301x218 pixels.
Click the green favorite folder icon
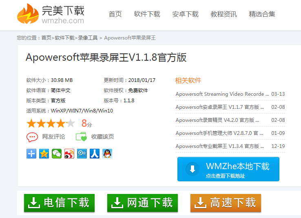coord(82,137)
